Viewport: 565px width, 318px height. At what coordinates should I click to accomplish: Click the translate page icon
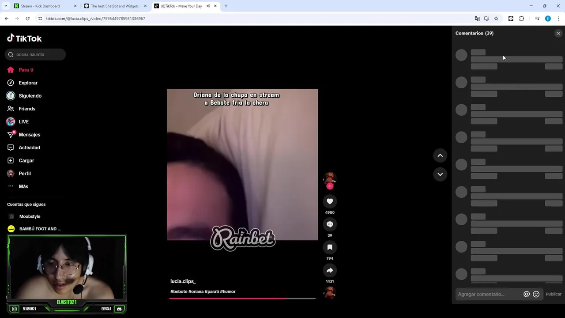(x=477, y=19)
